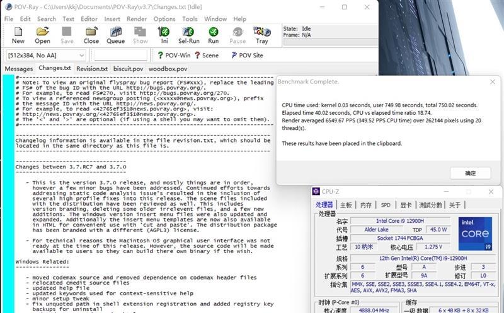Image resolution: width=504 pixels, height=313 pixels.
Task: Switch to the 显卡 tab in CPU-Z
Action: tap(406, 205)
